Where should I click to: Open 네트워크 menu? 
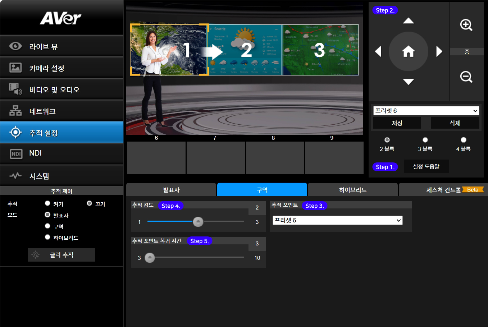[62, 111]
